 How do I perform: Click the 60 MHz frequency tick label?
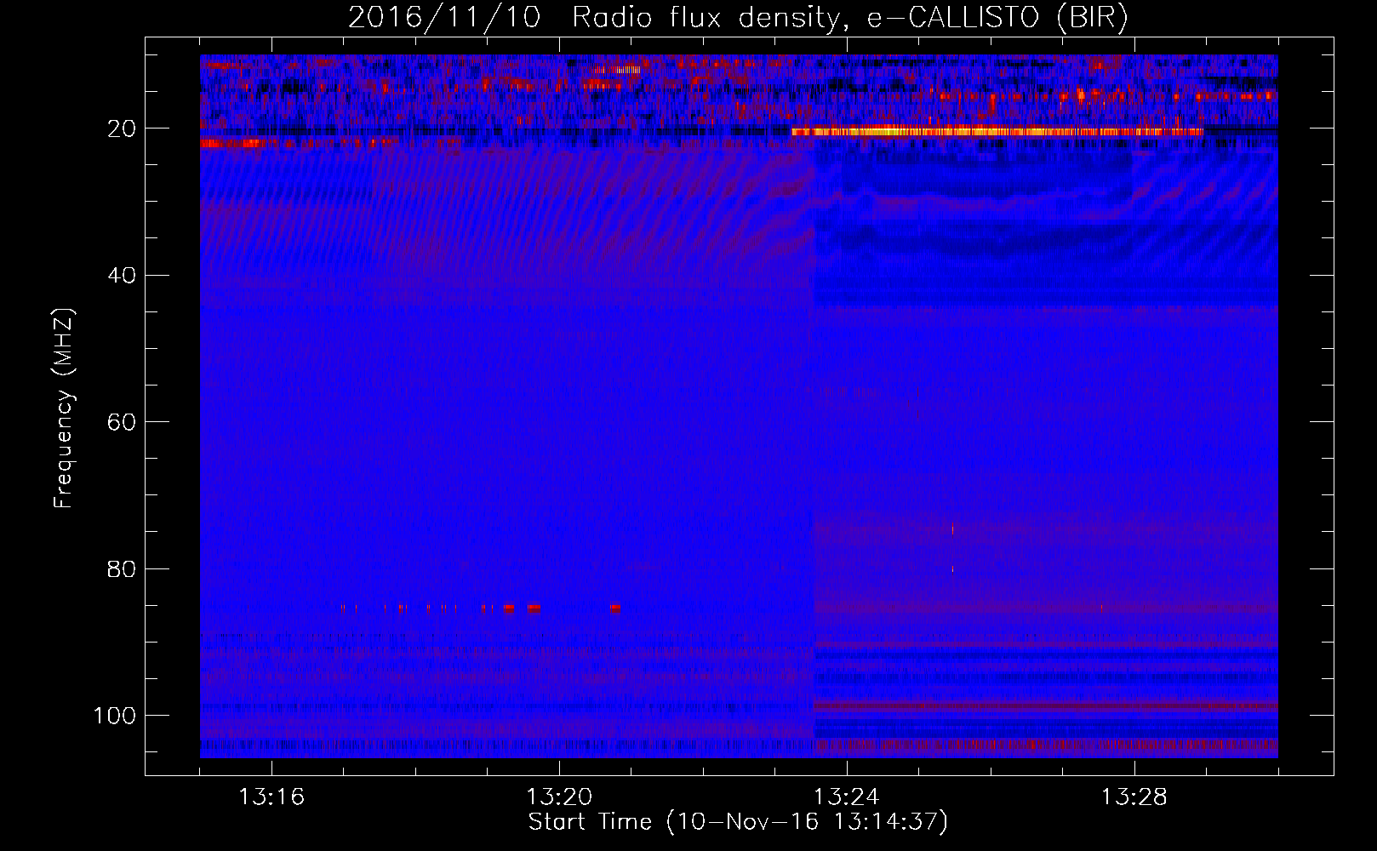click(122, 422)
